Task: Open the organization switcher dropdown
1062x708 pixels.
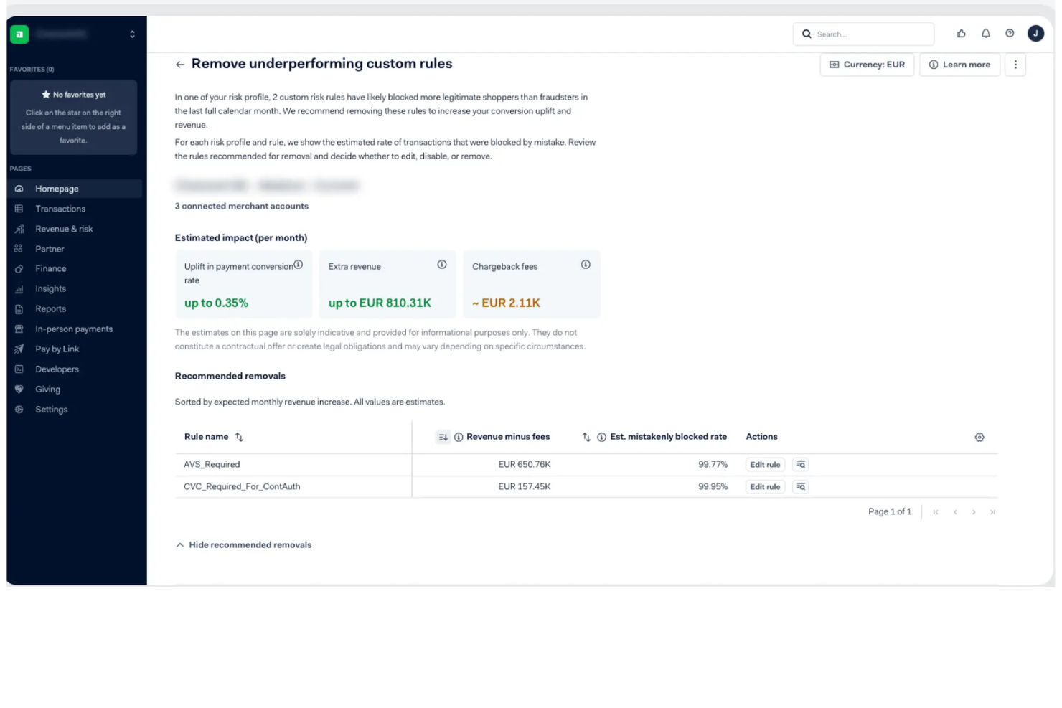Action: pyautogui.click(x=131, y=34)
